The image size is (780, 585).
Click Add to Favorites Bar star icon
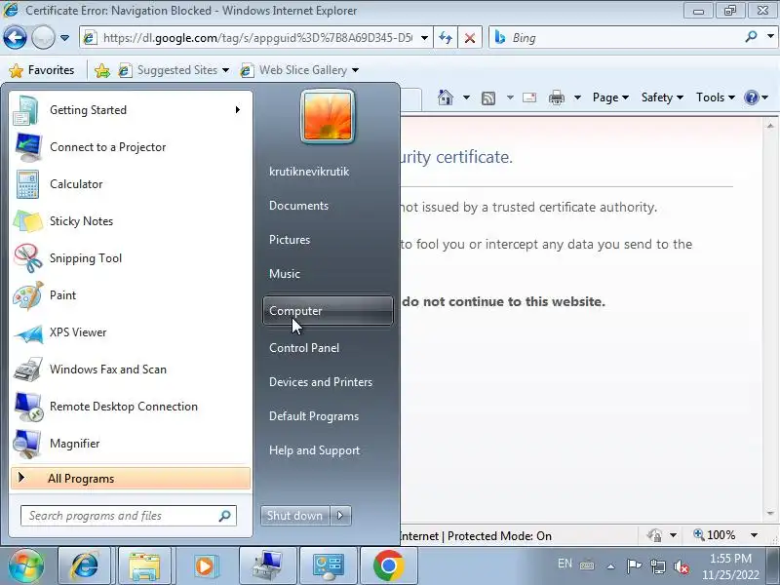102,70
